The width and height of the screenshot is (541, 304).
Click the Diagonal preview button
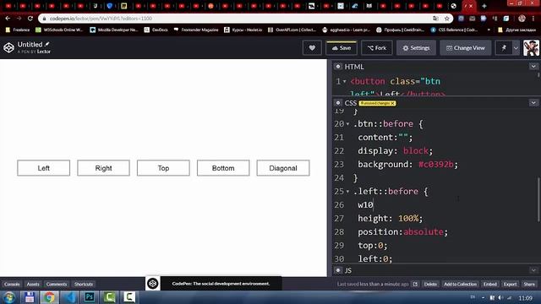(x=283, y=168)
